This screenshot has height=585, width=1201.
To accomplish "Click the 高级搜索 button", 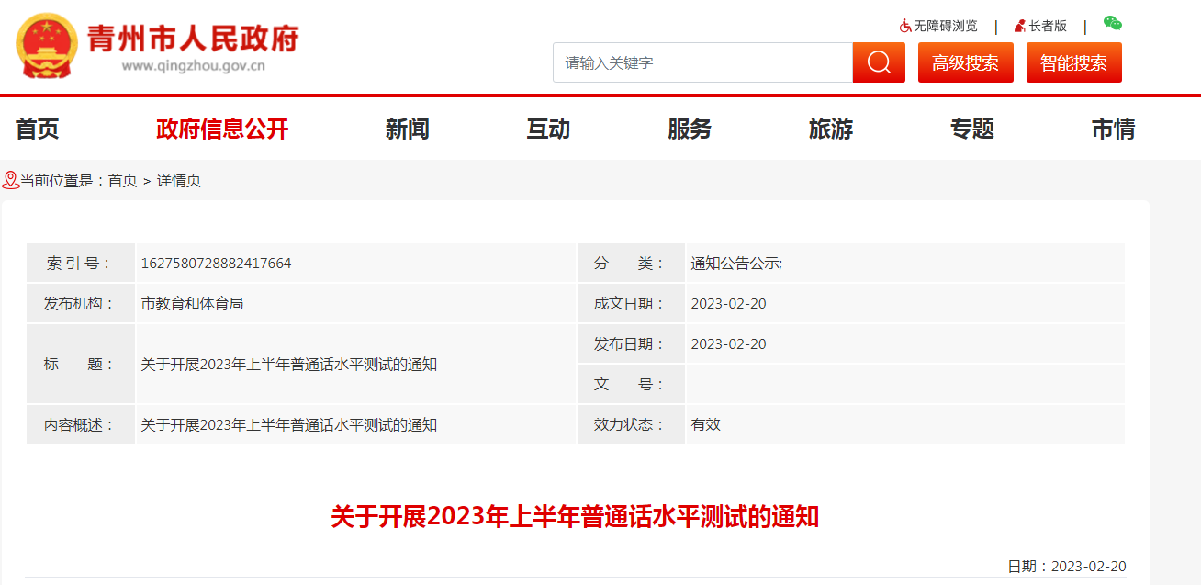I will [x=966, y=62].
